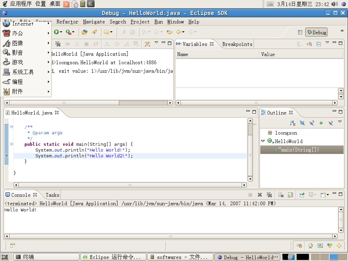348x261 pixels.
Task: Click the terminal launcher icon in top panel
Action: [91, 4]
